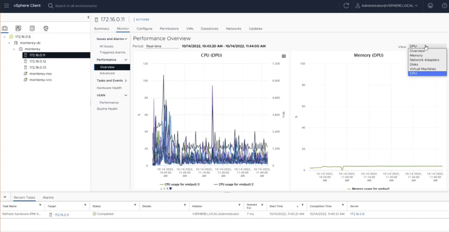Viewport: 449px width, 232px height.
Task: Refresh the vSphere Client view
Action: click(x=346, y=6)
